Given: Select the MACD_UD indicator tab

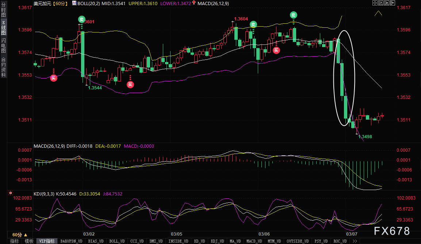Looking at the screenshot, I should tap(254, 241).
